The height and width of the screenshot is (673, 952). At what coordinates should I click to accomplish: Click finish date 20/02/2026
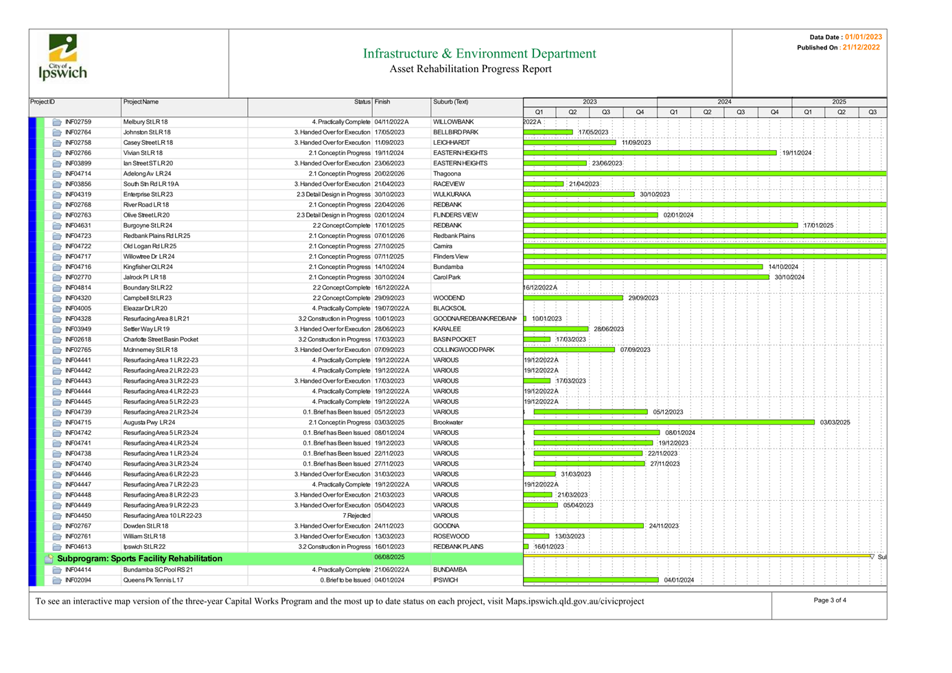coord(389,174)
